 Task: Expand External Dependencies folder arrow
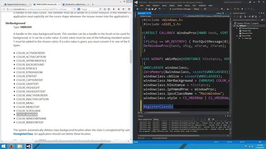coord(237,29)
